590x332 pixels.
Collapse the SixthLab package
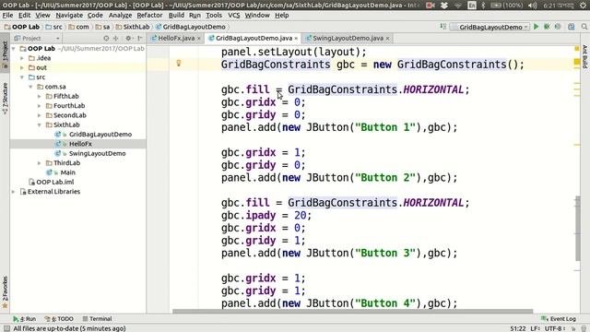coord(39,125)
